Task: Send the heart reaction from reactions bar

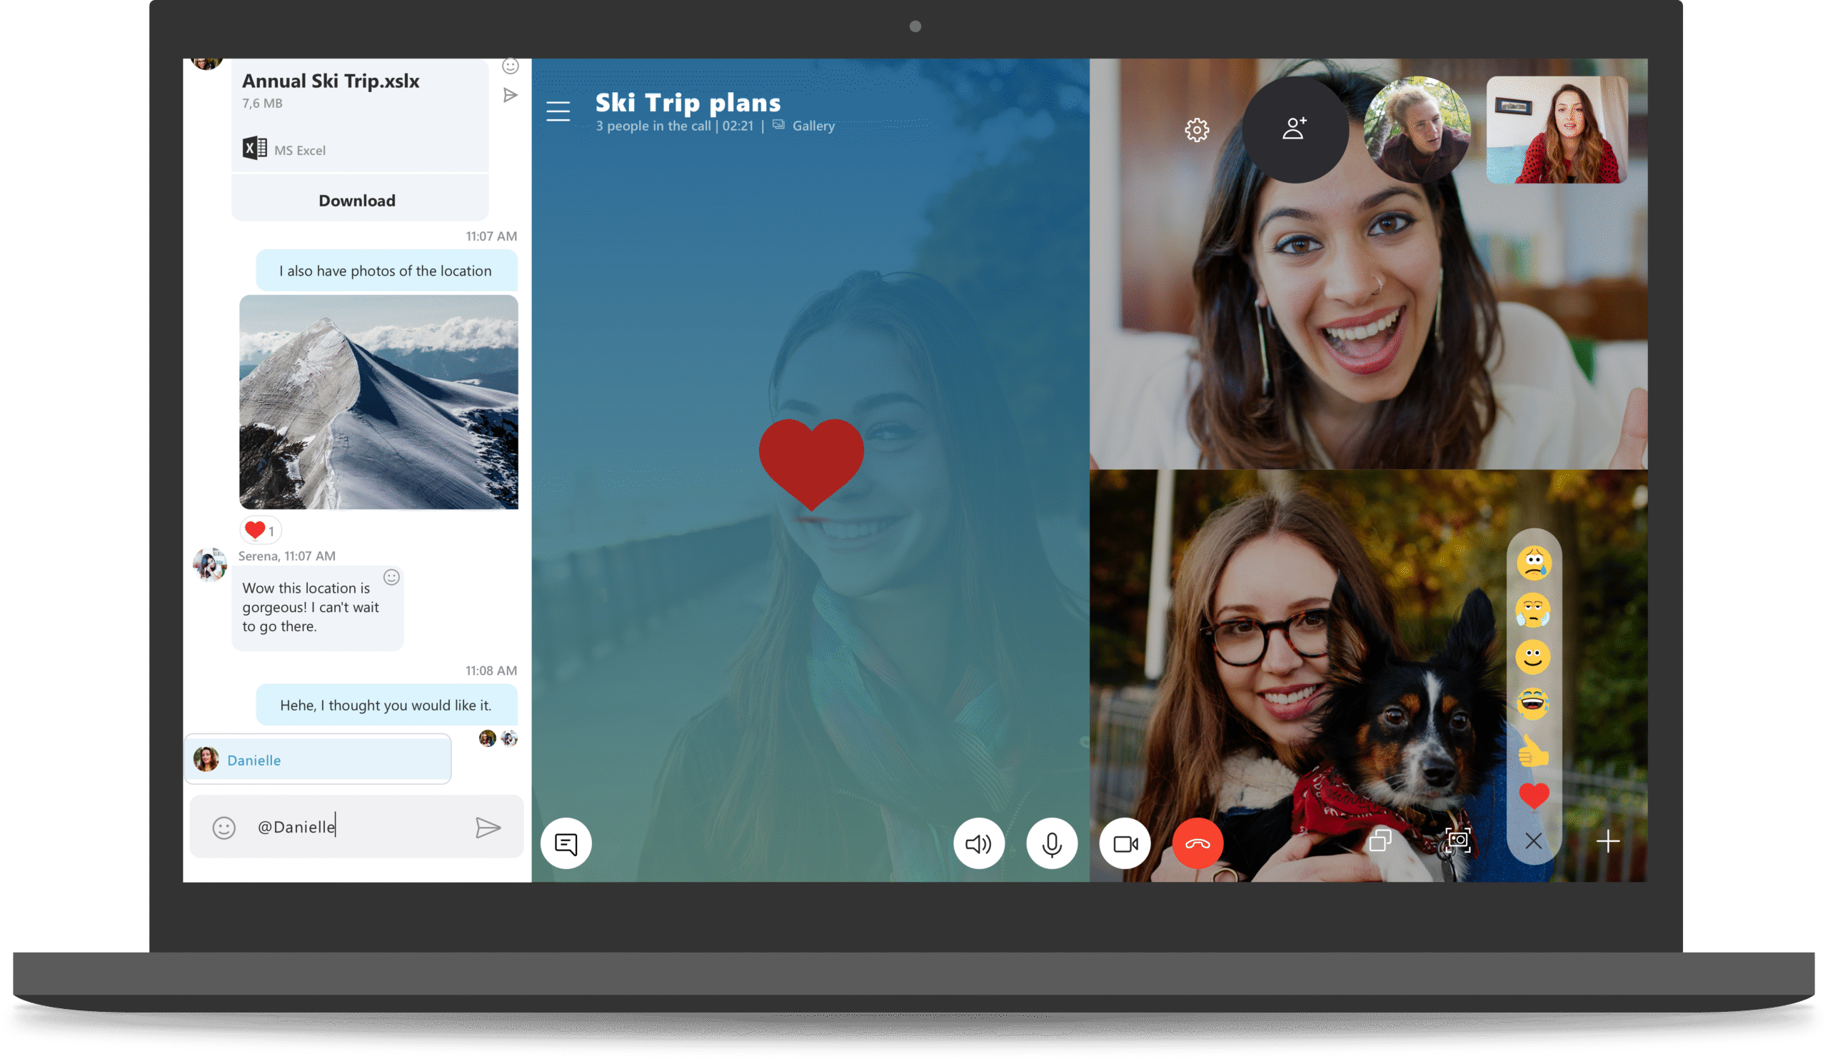Action: point(1534,795)
